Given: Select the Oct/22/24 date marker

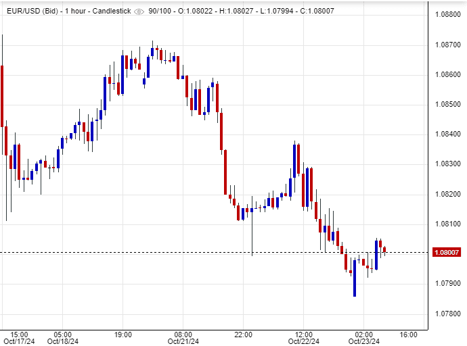Looking at the screenshot, I should click(303, 341).
